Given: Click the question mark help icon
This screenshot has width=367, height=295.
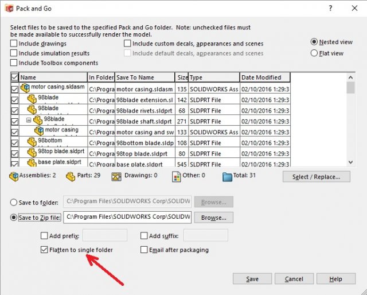Looking at the screenshot, I should coord(330,8).
